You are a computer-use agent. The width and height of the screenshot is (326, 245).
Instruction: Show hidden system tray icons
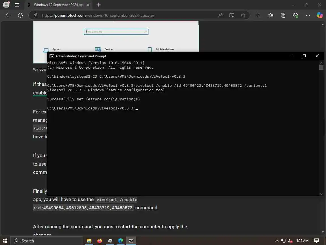point(276,241)
